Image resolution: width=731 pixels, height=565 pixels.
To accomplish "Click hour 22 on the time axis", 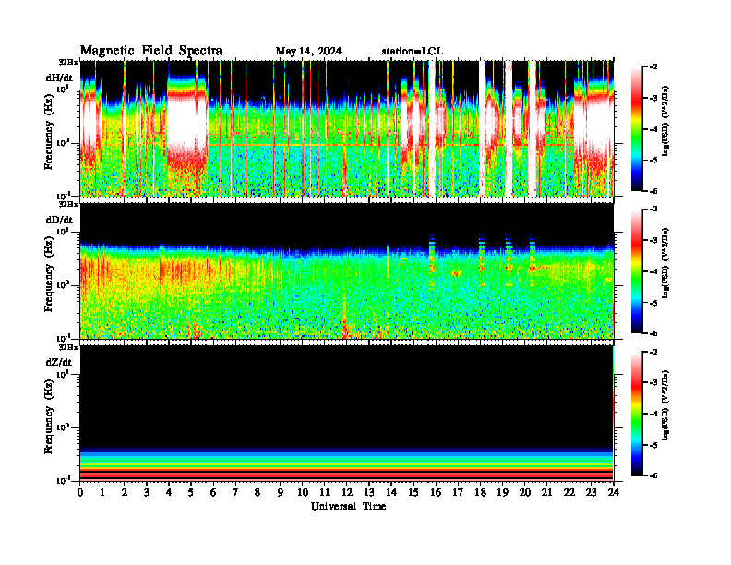I will pos(569,492).
